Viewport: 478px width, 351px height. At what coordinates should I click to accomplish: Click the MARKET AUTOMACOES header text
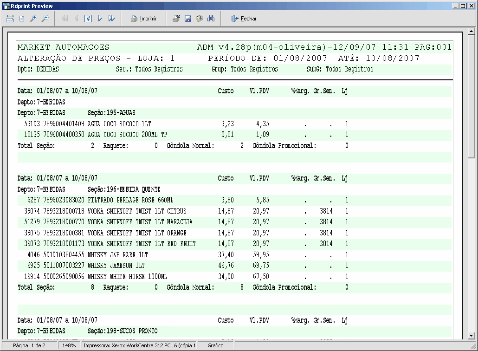(x=63, y=47)
